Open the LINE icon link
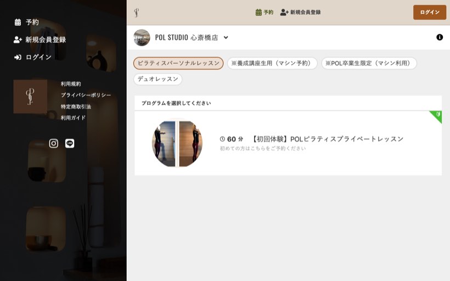Viewport: 450px width, 281px height. (x=70, y=143)
